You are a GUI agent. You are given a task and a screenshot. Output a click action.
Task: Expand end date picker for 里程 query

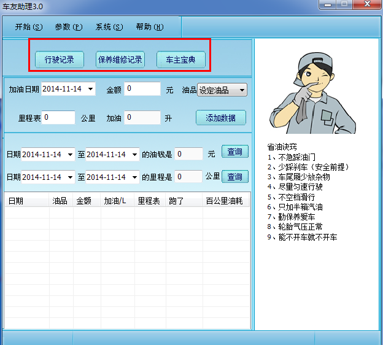(x=134, y=177)
